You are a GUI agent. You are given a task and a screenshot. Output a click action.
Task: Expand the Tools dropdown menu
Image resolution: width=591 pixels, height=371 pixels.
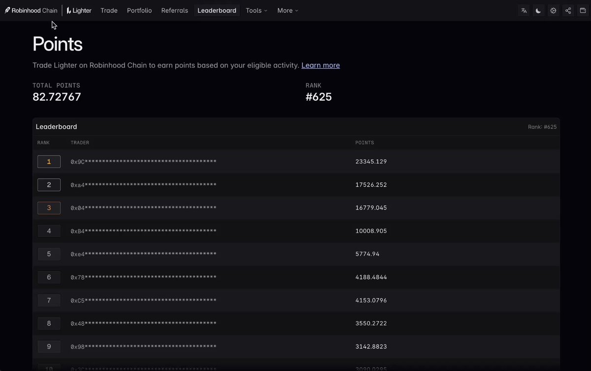pyautogui.click(x=257, y=10)
